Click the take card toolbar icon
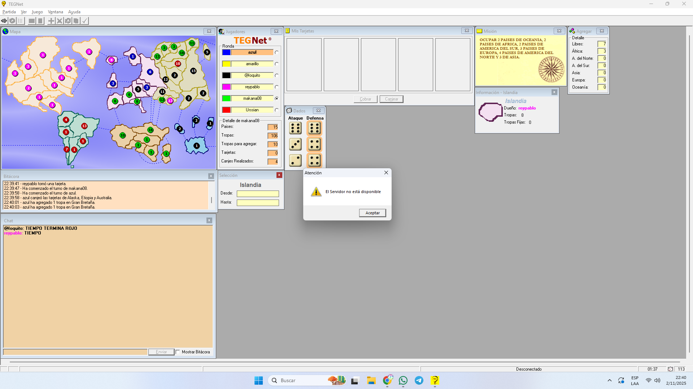693x389 pixels. (x=76, y=21)
